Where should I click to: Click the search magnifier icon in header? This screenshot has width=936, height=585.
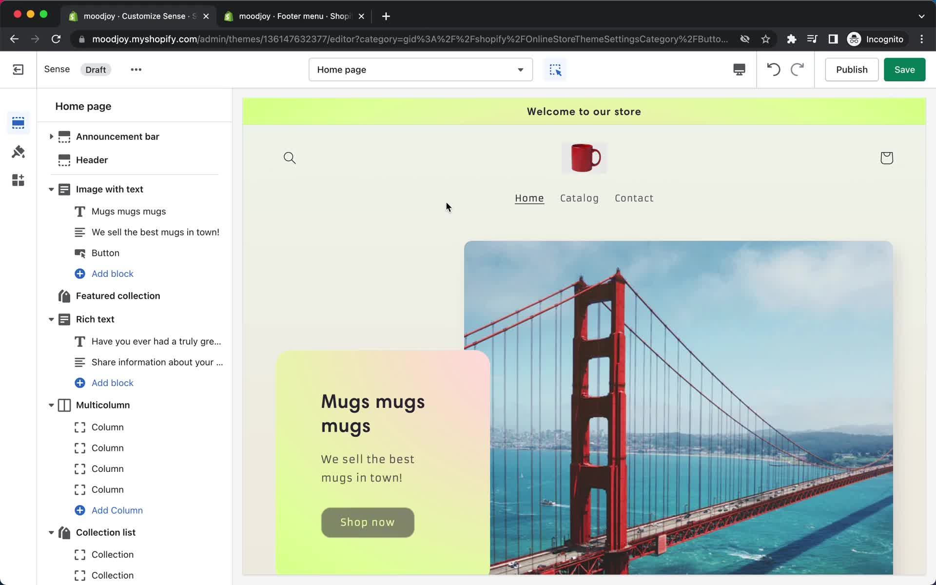pos(289,157)
